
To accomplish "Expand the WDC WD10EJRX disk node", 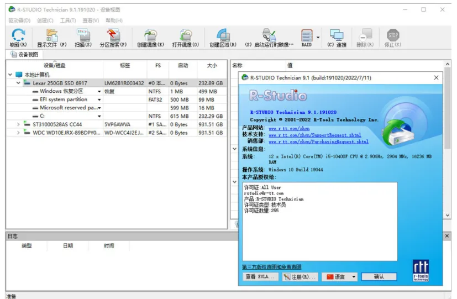I will (x=18, y=133).
